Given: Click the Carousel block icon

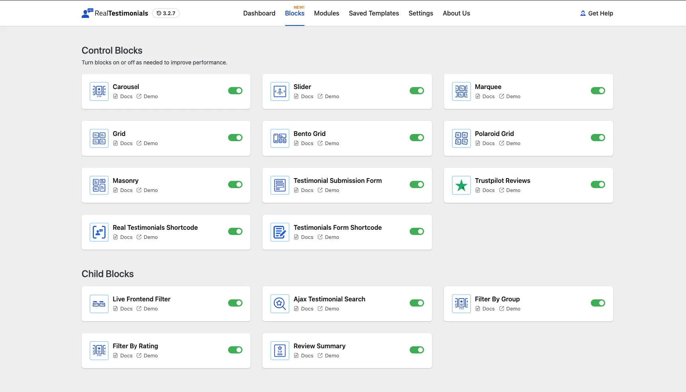Looking at the screenshot, I should (x=99, y=91).
